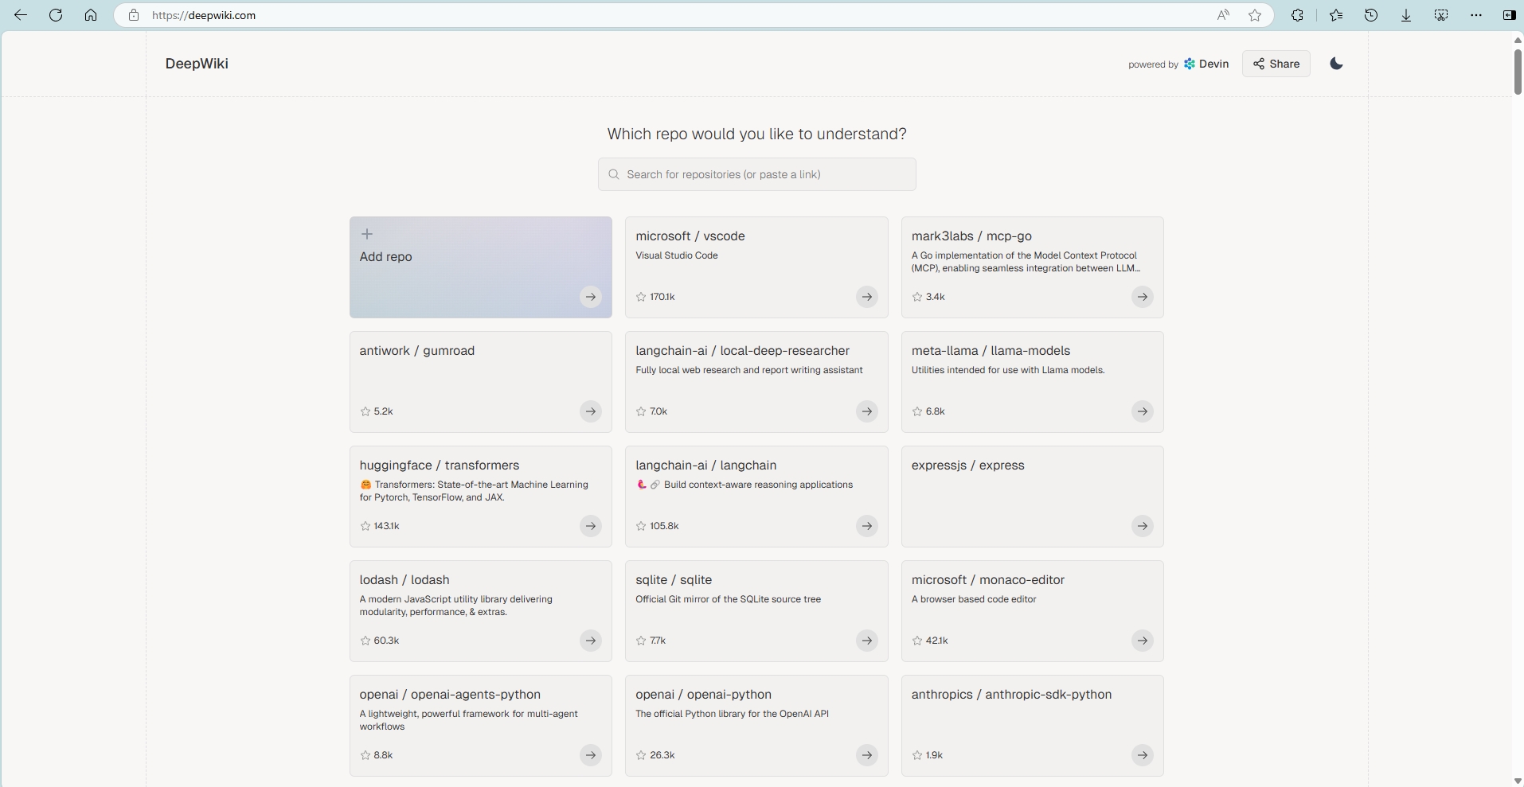Open Read Aloud from address bar

tap(1223, 15)
